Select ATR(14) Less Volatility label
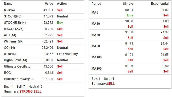 67,54
